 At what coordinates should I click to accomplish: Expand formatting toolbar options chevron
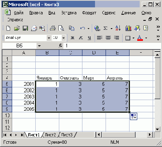tap(158, 38)
